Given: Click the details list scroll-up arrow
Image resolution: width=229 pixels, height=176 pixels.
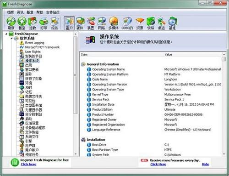Looking at the screenshot, I should (224, 54).
